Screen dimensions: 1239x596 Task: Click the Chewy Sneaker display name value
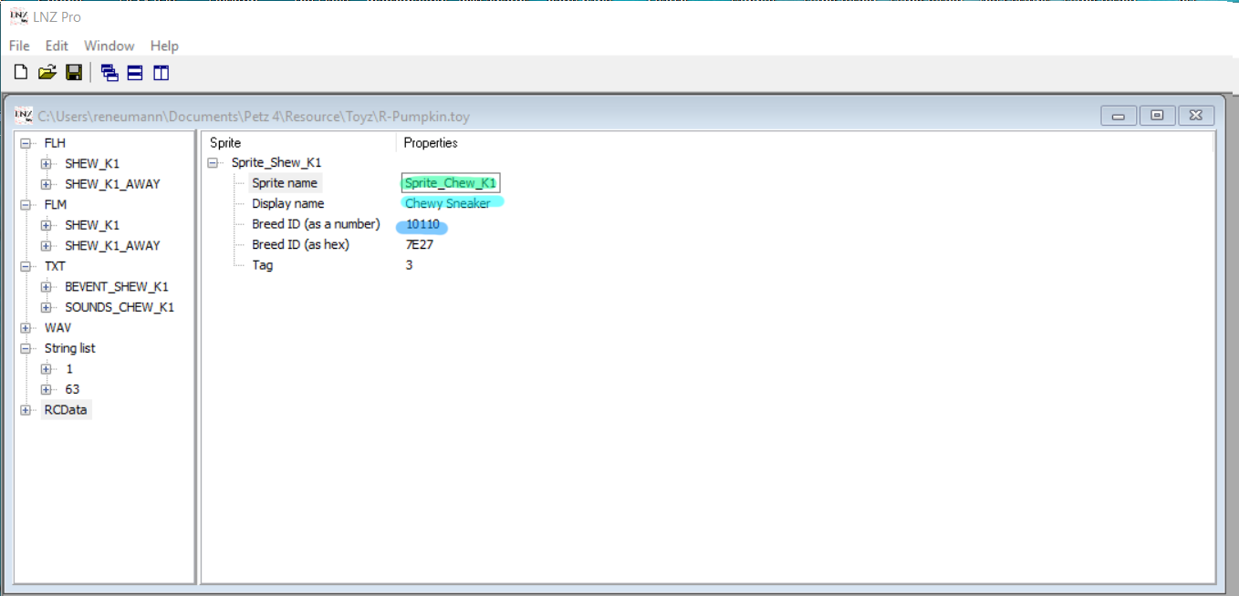pos(448,204)
